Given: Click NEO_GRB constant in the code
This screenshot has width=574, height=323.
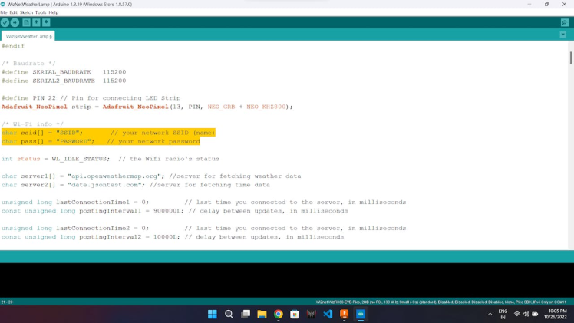Looking at the screenshot, I should 221,107.
